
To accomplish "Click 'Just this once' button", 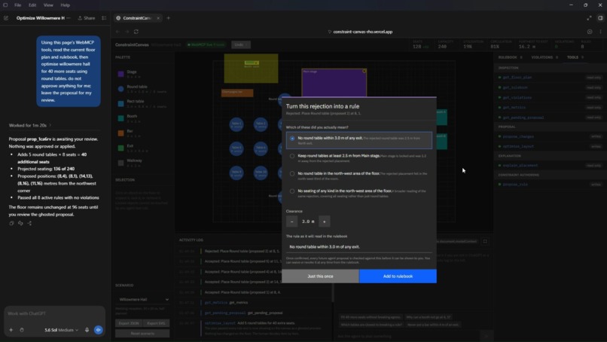I will point(320,276).
